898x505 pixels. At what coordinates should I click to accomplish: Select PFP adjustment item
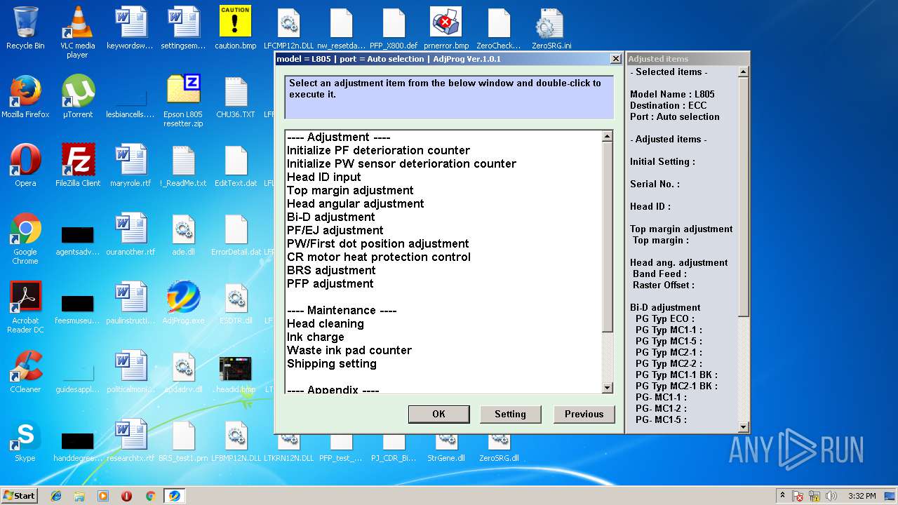[330, 283]
